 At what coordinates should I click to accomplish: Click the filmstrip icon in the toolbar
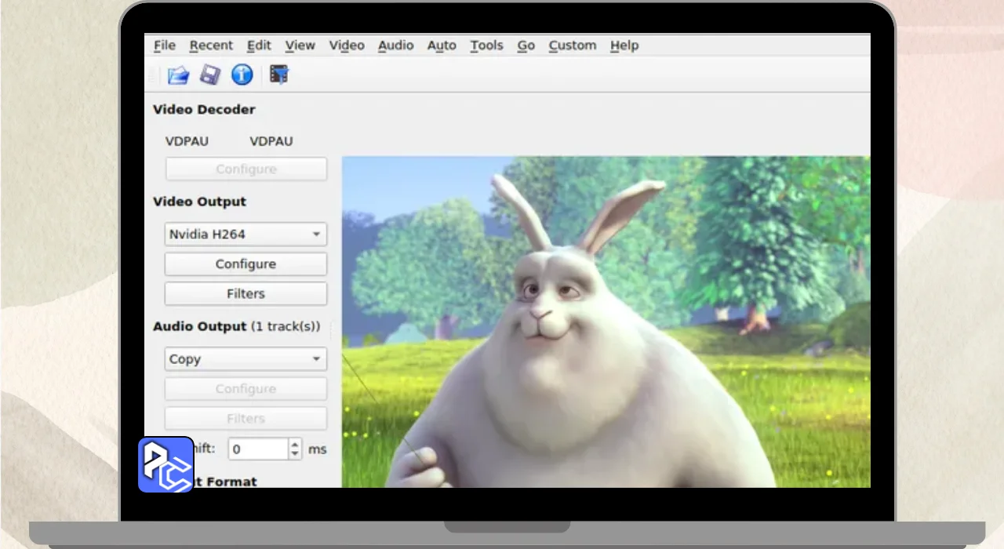279,75
